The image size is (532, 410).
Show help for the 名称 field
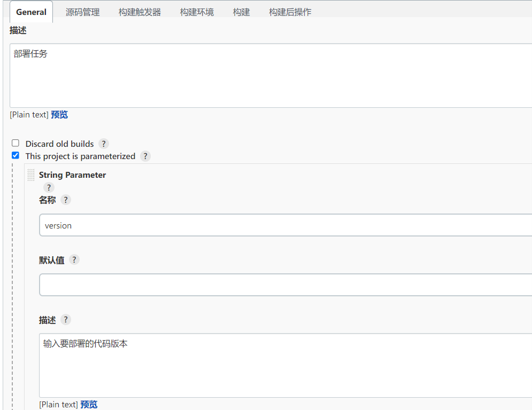[66, 200]
